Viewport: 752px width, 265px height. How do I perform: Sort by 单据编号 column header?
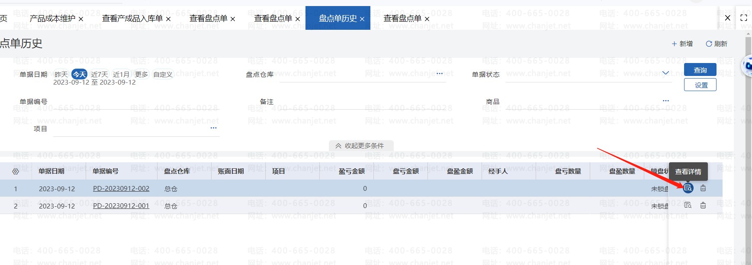click(x=106, y=171)
